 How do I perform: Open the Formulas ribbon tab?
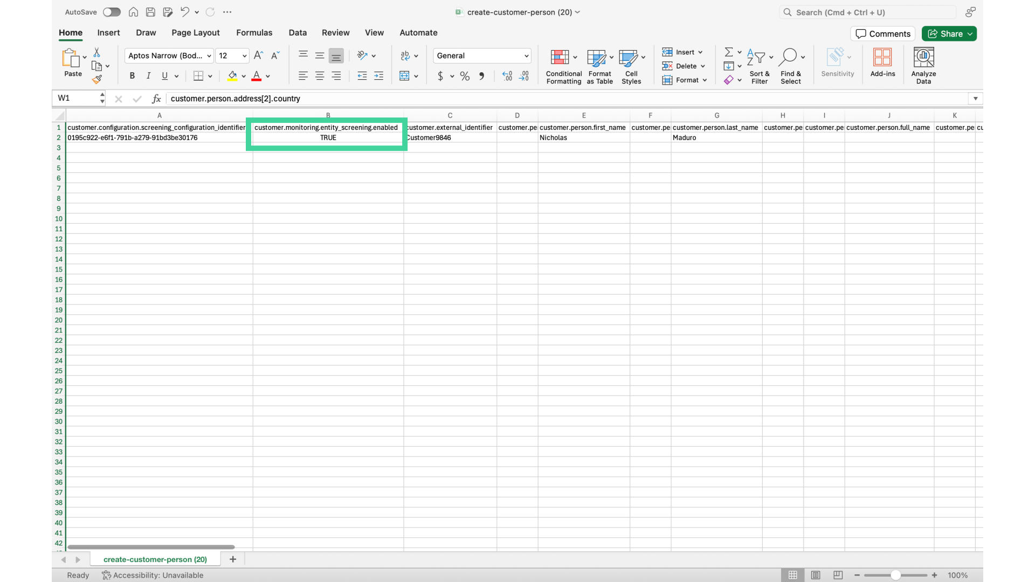click(254, 32)
